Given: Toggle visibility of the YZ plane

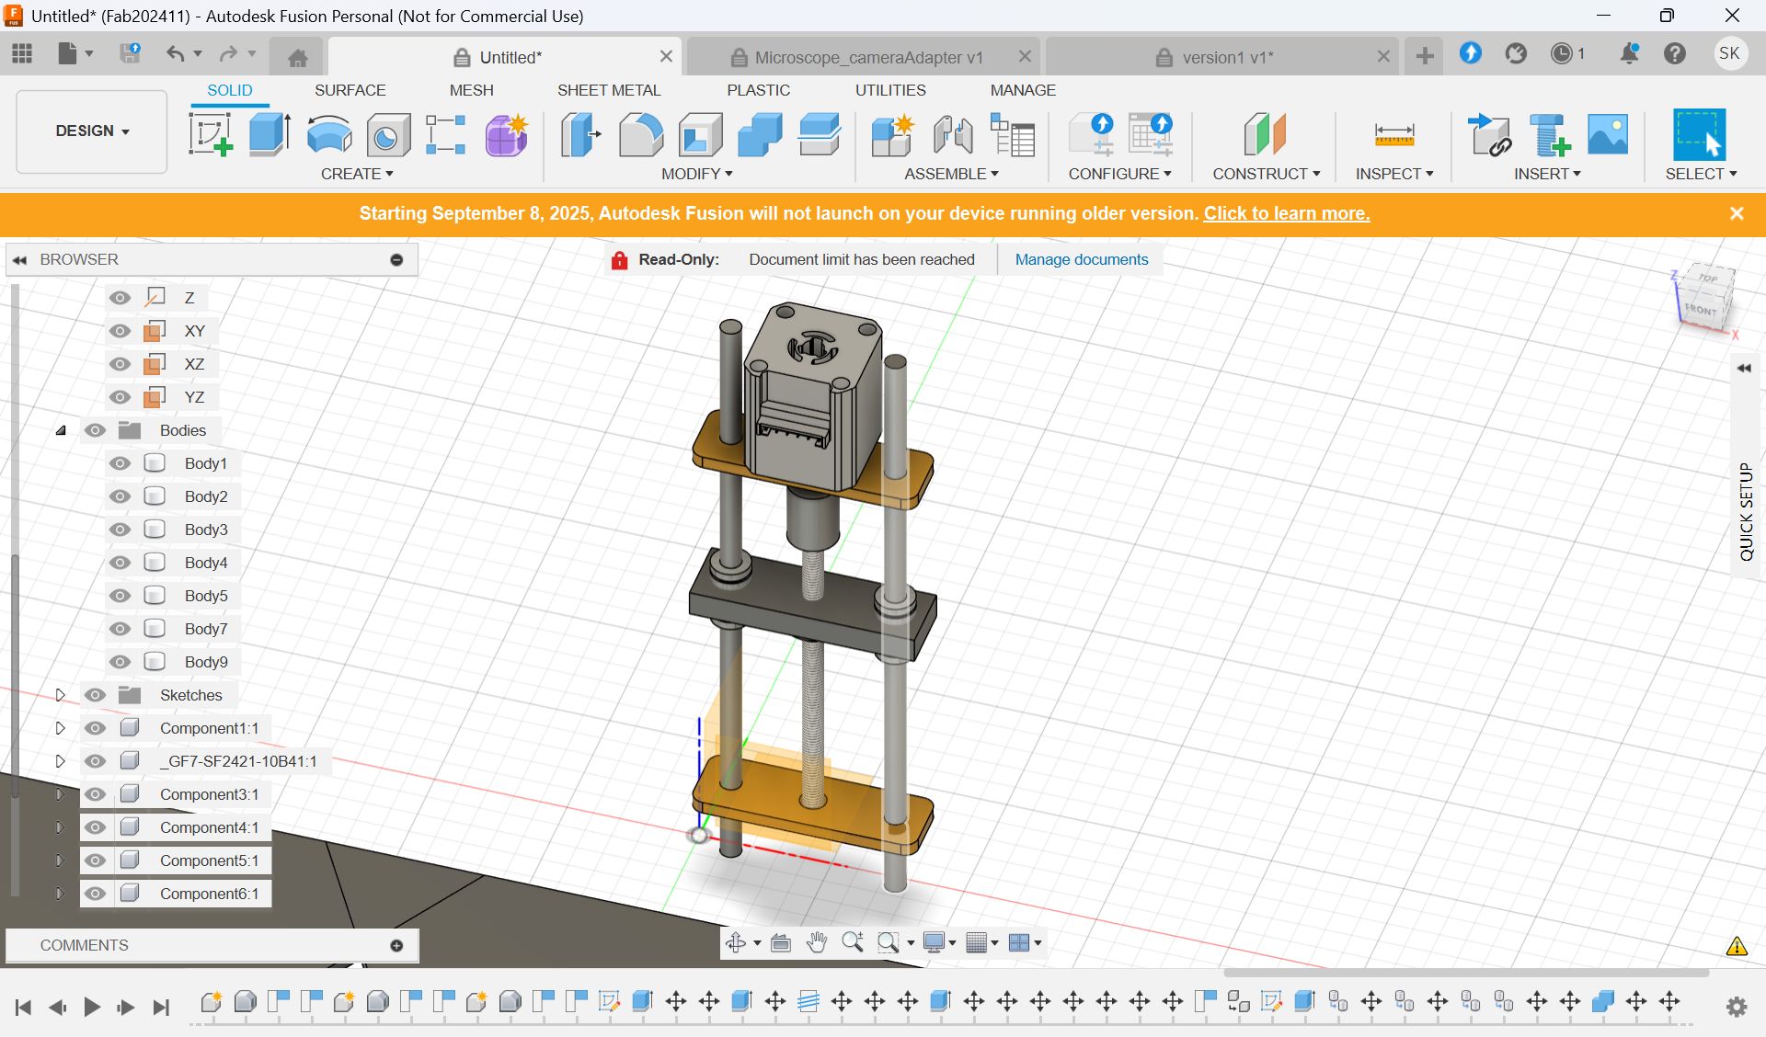Looking at the screenshot, I should click(x=120, y=397).
